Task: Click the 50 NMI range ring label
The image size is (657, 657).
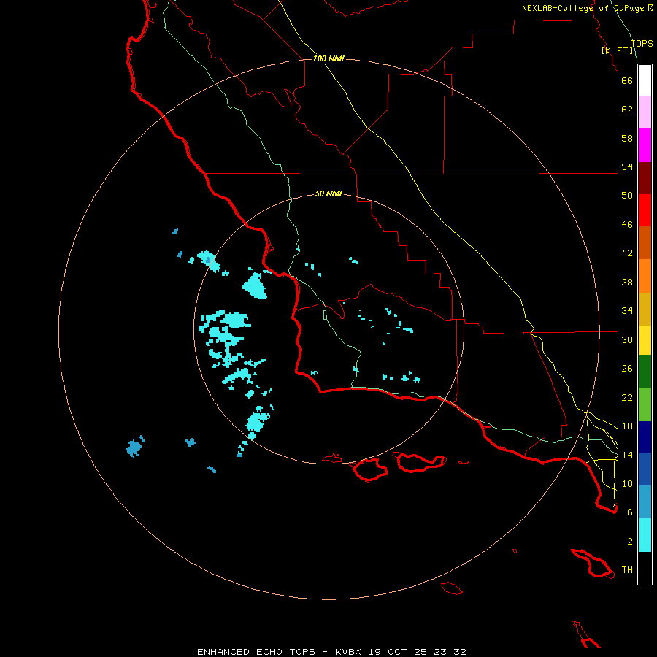Action: click(x=328, y=193)
